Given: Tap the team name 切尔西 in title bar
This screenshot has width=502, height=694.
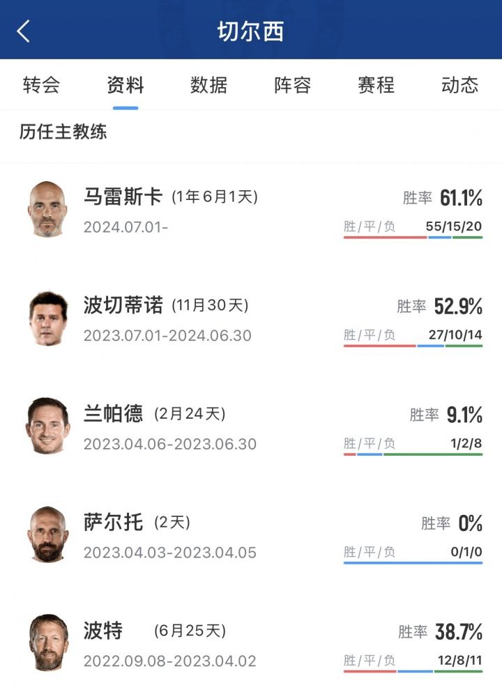Looking at the screenshot, I should (x=251, y=31).
